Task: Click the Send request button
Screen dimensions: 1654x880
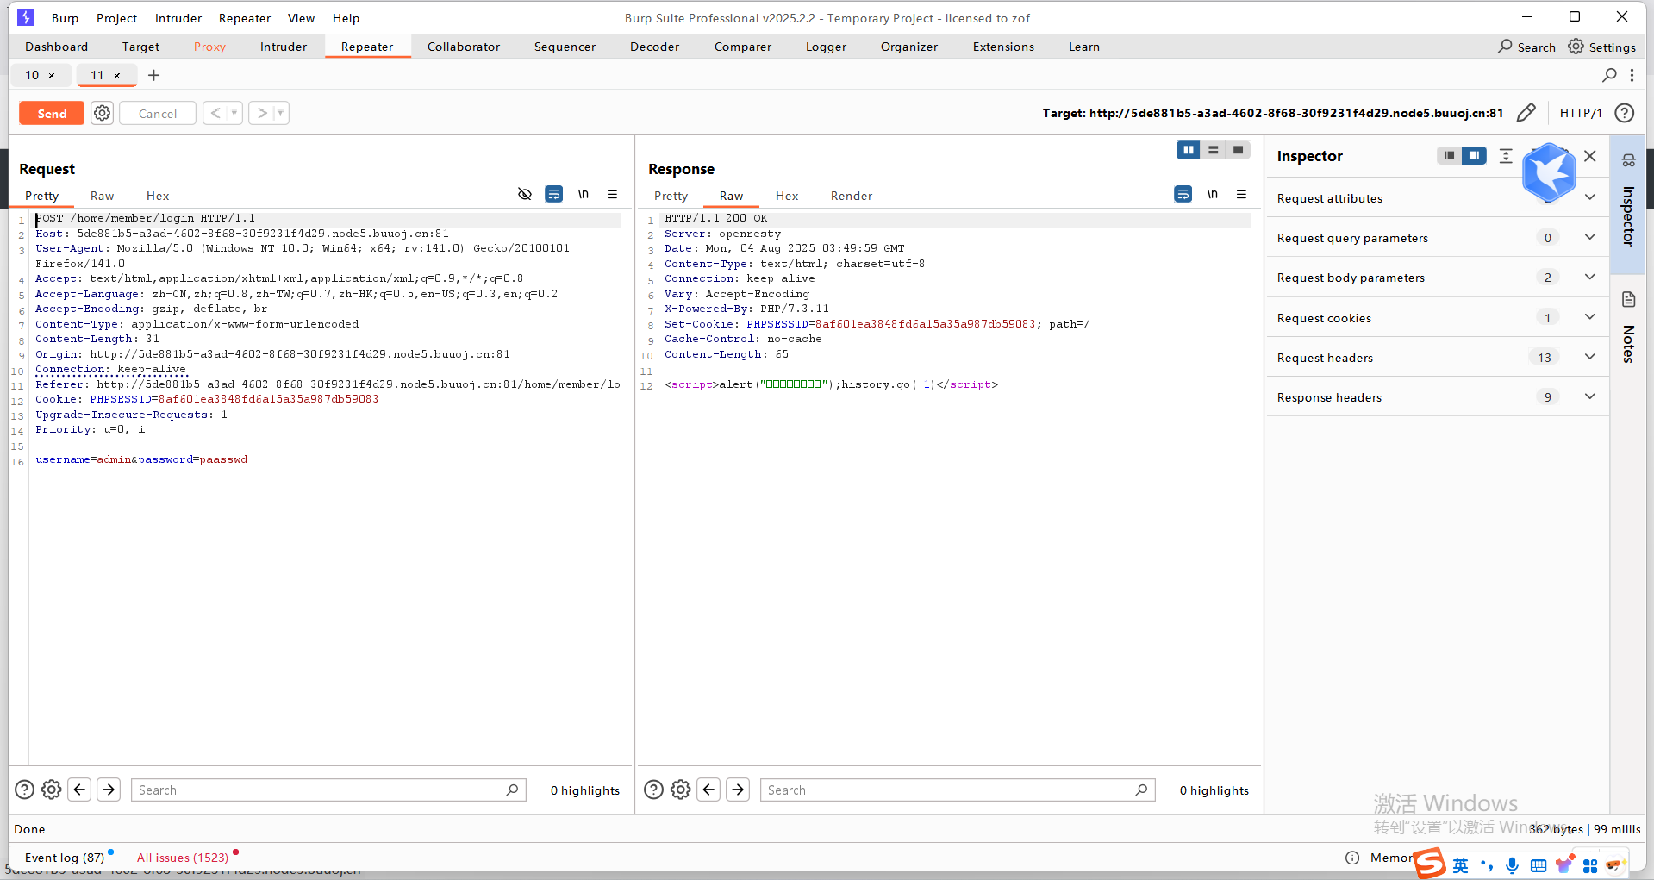Action: coord(52,114)
